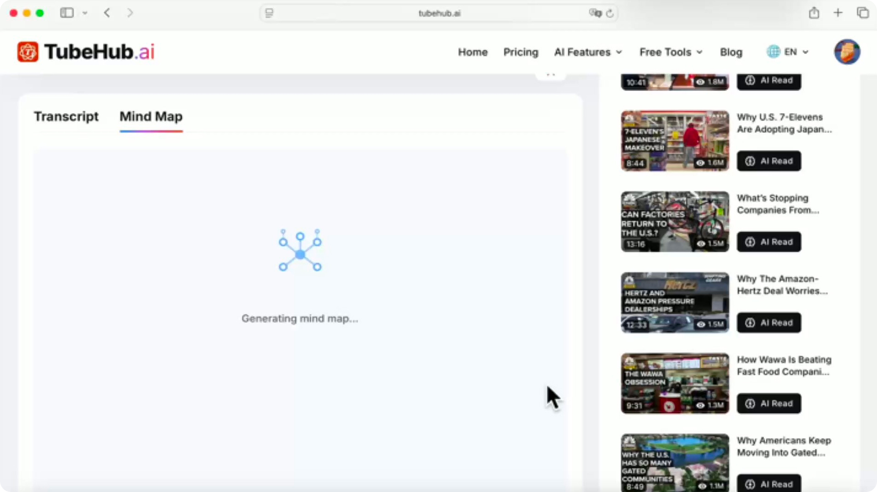Viewport: 877px width, 492px height.
Task: Go to the Home page
Action: (473, 52)
